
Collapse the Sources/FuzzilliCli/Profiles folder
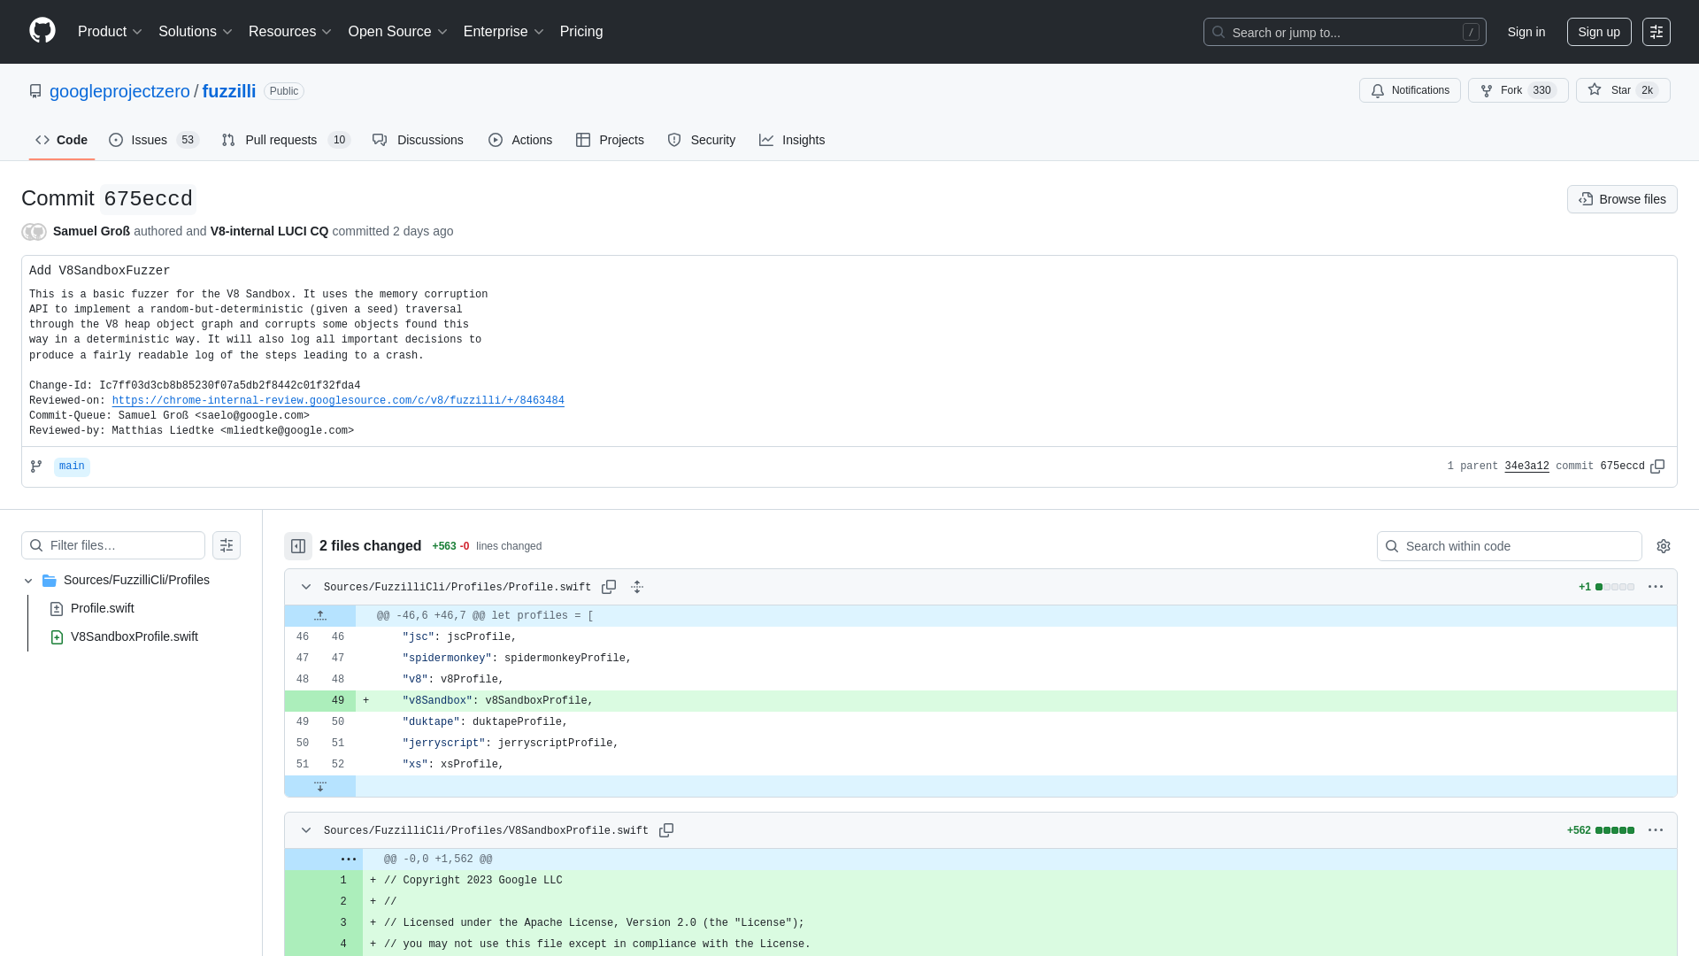tap(28, 581)
